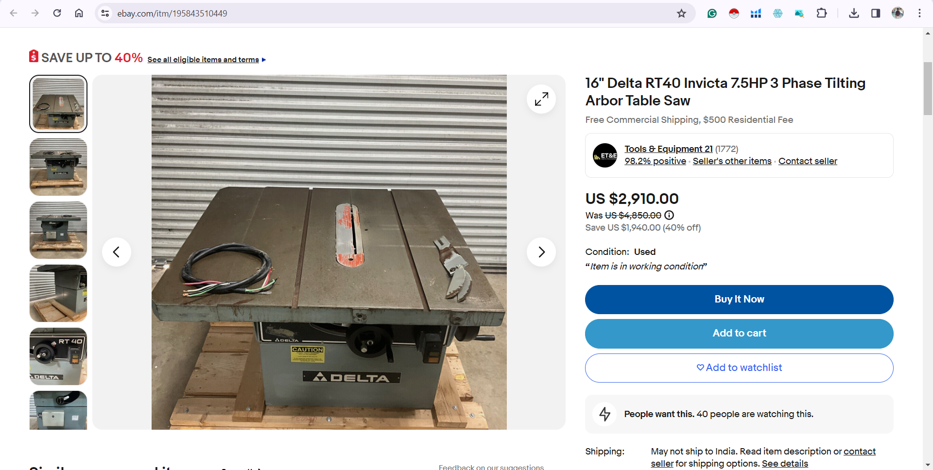Click Feedback on our suggestions
Screen dimensions: 933x470
click(491, 467)
